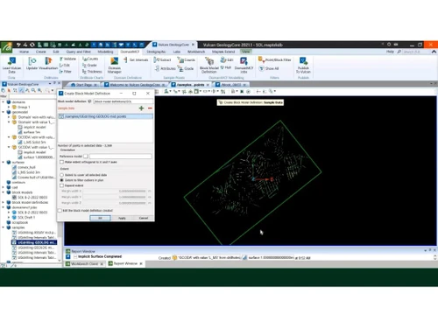Image resolution: width=438 pixels, height=328 pixels.
Task: Click the Implicit Surface Completed report icon
Action: [x=68, y=256]
